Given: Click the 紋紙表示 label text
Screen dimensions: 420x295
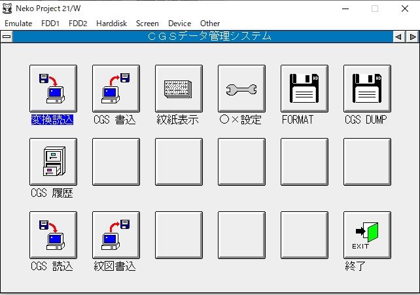Looking at the screenshot, I should point(177,120).
